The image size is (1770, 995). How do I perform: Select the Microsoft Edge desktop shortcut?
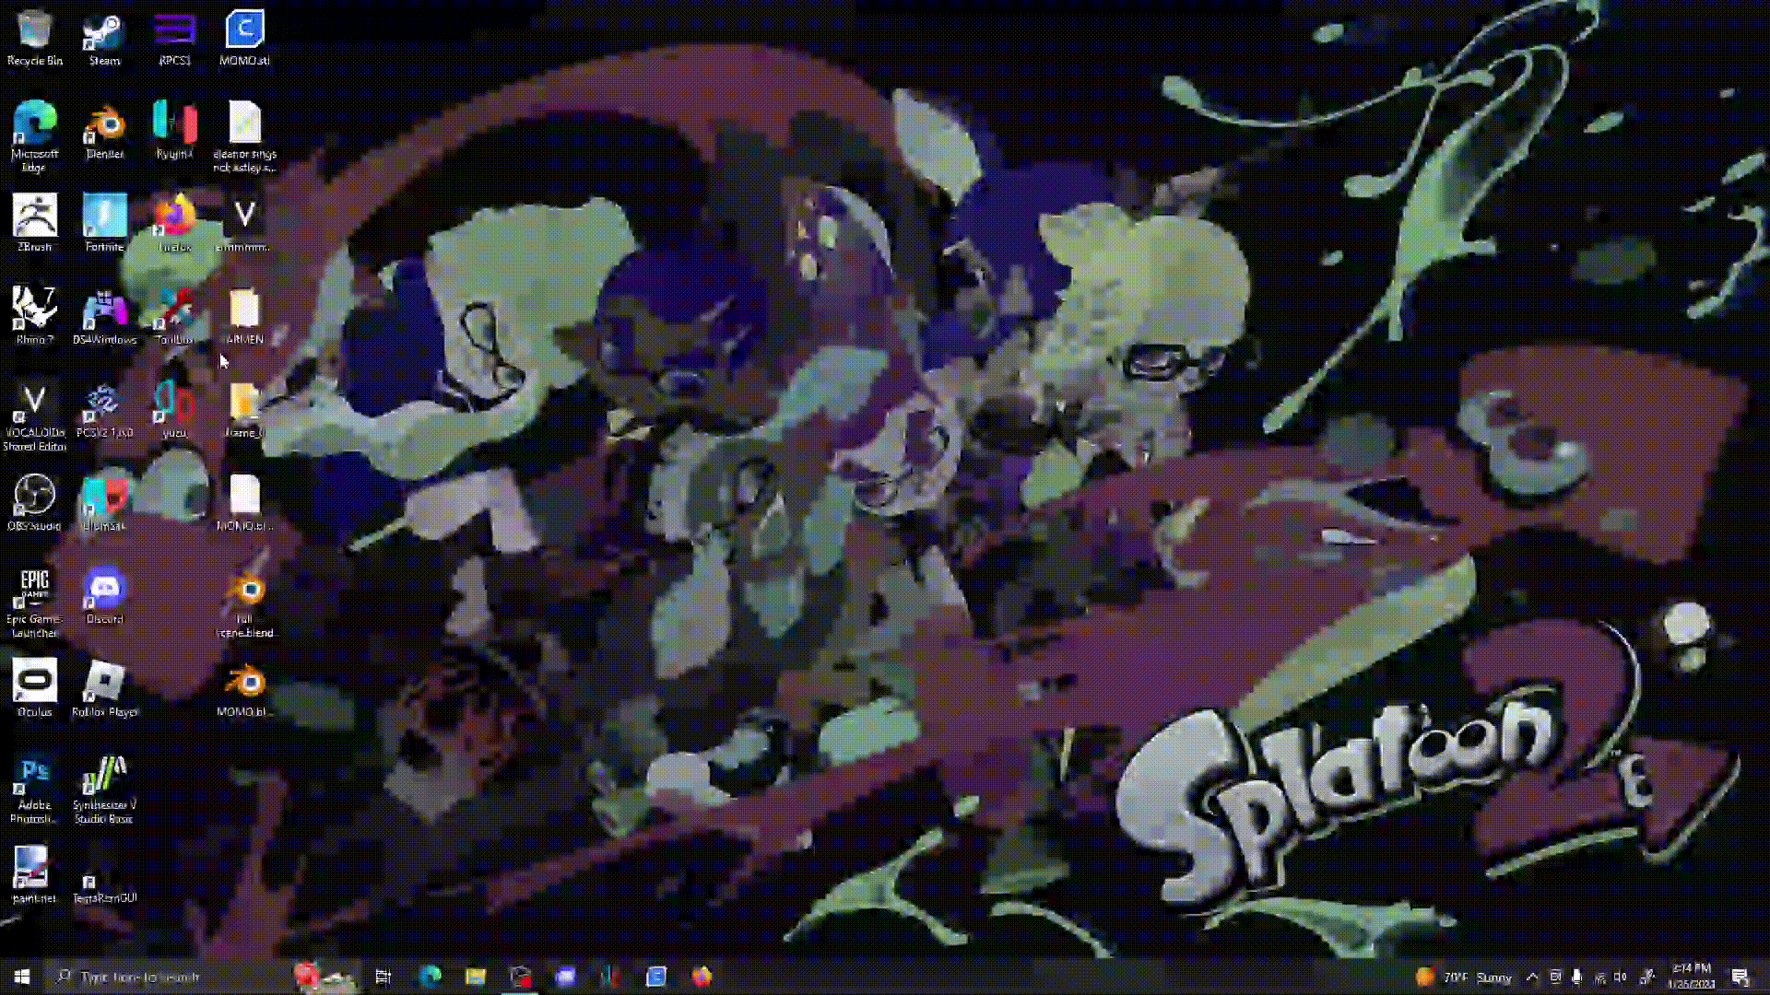coord(35,137)
